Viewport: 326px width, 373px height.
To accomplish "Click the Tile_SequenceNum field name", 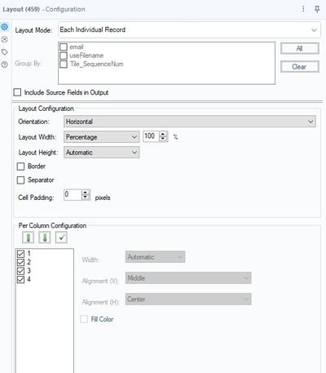I will (x=97, y=64).
